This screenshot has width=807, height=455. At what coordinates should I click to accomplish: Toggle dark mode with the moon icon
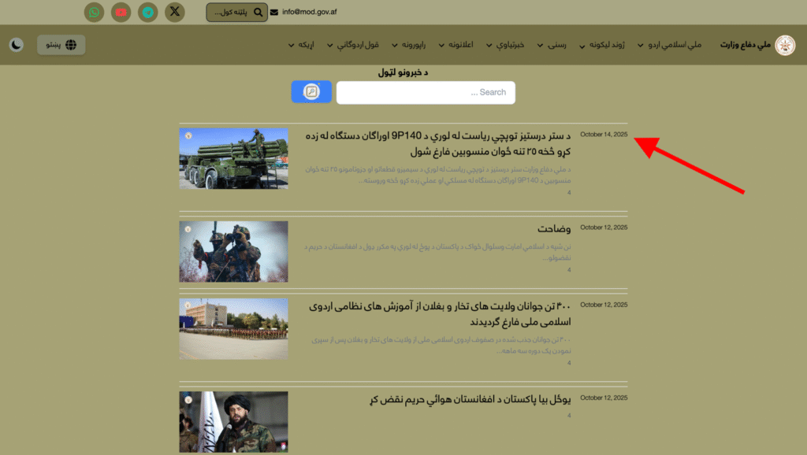(17, 45)
